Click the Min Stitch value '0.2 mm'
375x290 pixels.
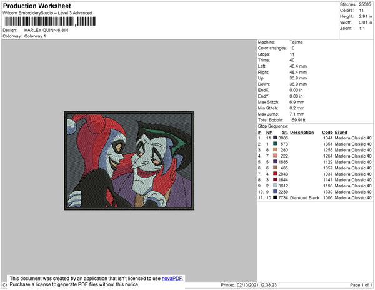297,108
